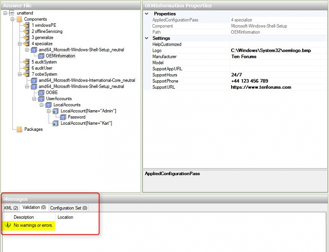
Task: Click the International-Core component cube icon
Action: pos(34,80)
